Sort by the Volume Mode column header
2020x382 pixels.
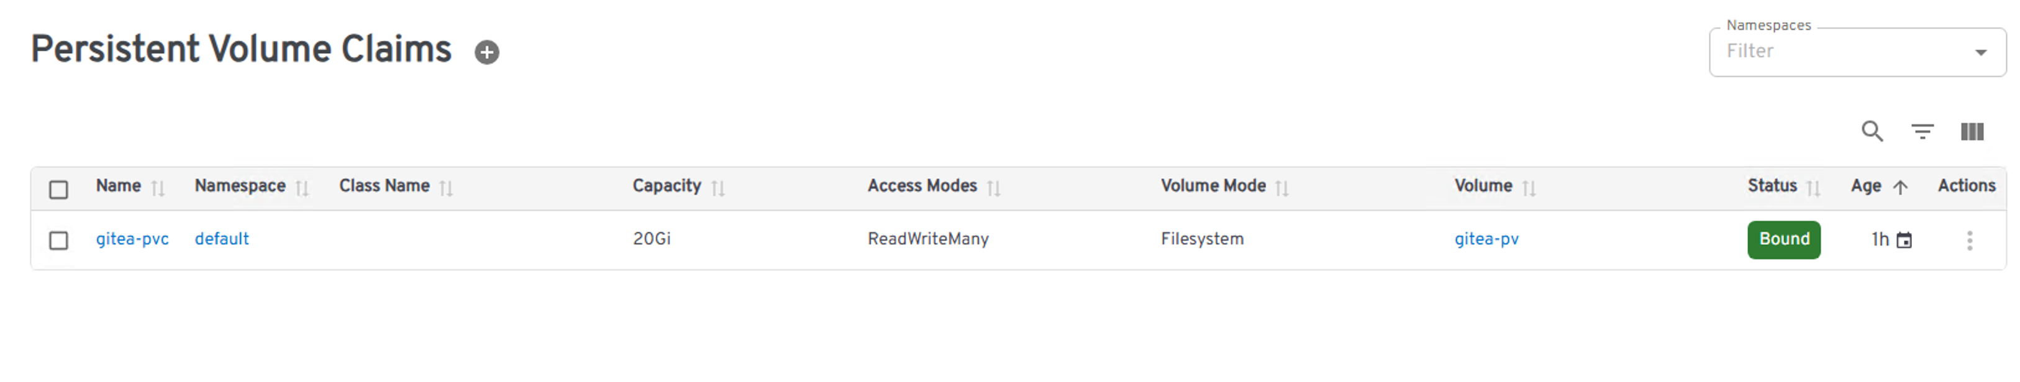click(x=1212, y=186)
